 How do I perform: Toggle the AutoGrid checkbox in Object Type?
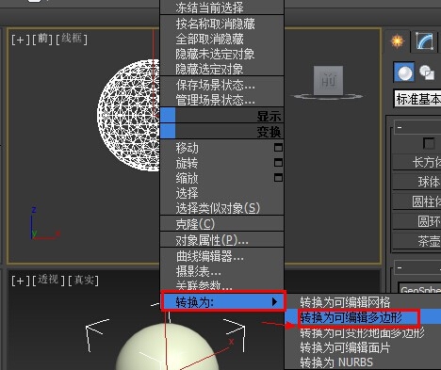click(429, 144)
